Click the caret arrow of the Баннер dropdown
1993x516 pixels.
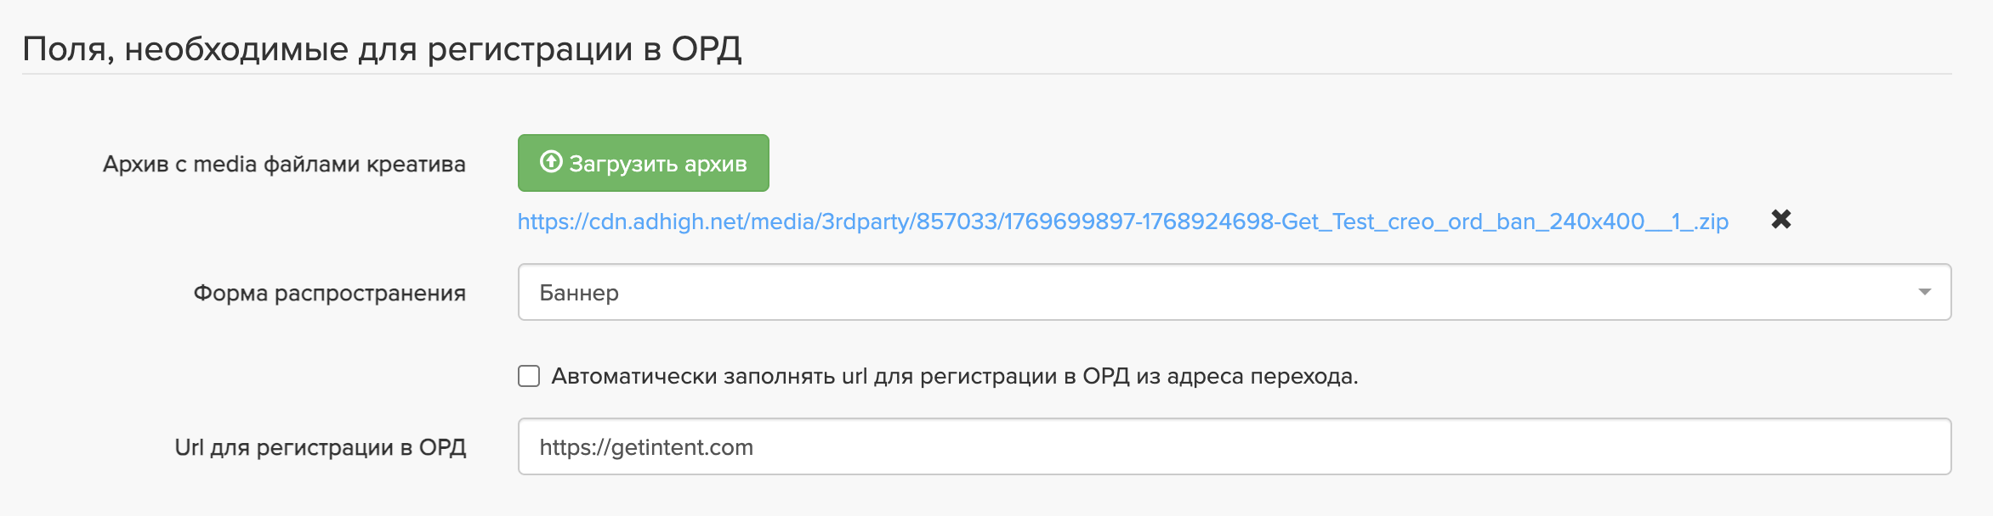[1924, 292]
